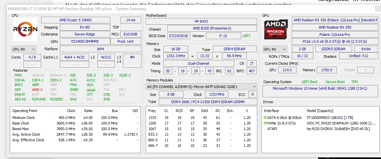381x159 pixels.
Task: Click the AES-NI feature label
Action: point(20,99)
